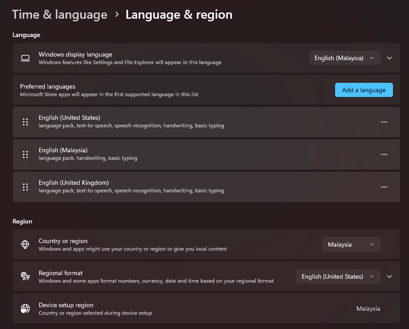The height and width of the screenshot is (329, 409).
Task: Select the English (United States) language row text
Action: point(69,118)
